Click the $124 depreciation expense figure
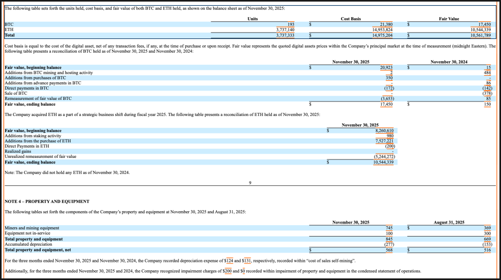Screen dimensions: 501x280 [229, 260]
